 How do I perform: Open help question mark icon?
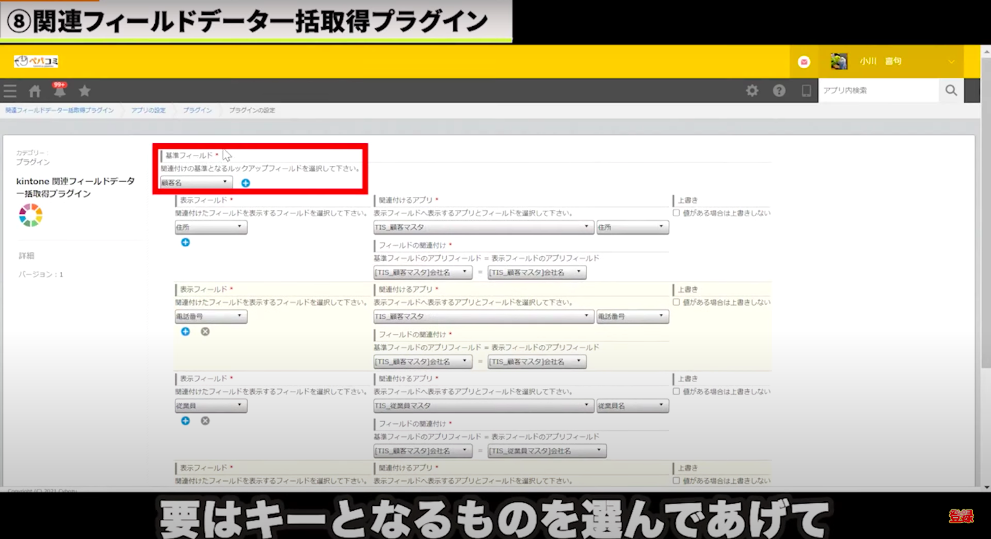pos(779,91)
